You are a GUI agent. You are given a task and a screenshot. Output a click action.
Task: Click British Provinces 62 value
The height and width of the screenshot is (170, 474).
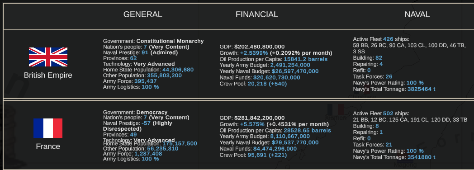click(133, 58)
